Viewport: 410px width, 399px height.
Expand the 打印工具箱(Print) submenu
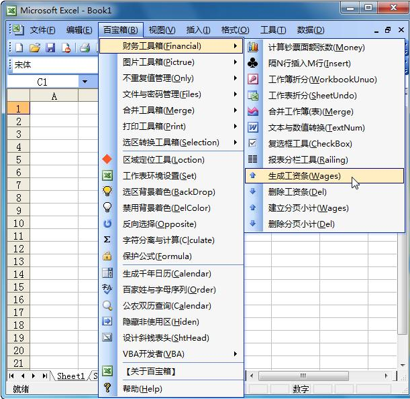pos(171,127)
